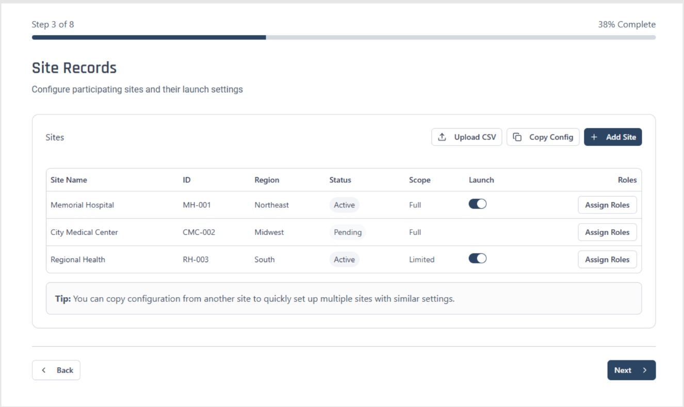
Task: Click the Step 3 of 8 label
Action: pos(53,24)
